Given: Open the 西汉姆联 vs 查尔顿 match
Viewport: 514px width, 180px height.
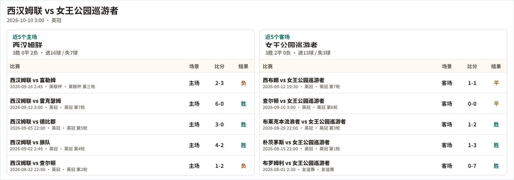Looking at the screenshot, I should pyautogui.click(x=131, y=165).
